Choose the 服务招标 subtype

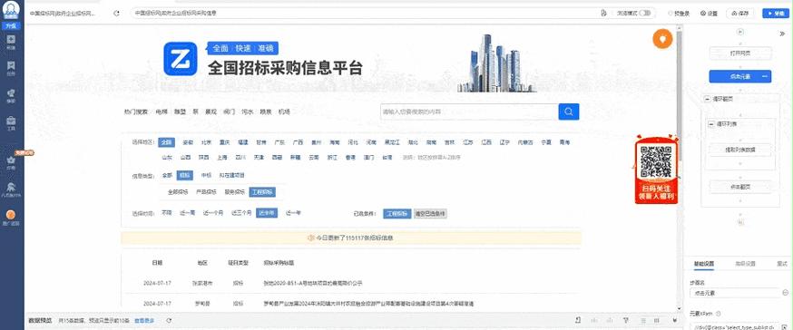click(235, 192)
